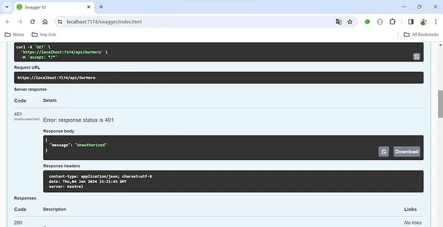Screen dimensions: 443x227
Task: Toggle the browser side panel
Action: click(x=411, y=21)
